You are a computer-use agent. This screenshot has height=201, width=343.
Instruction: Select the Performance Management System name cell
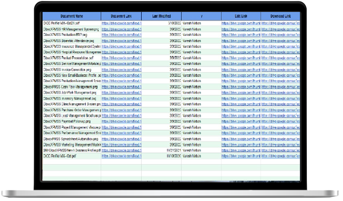coord(72,133)
